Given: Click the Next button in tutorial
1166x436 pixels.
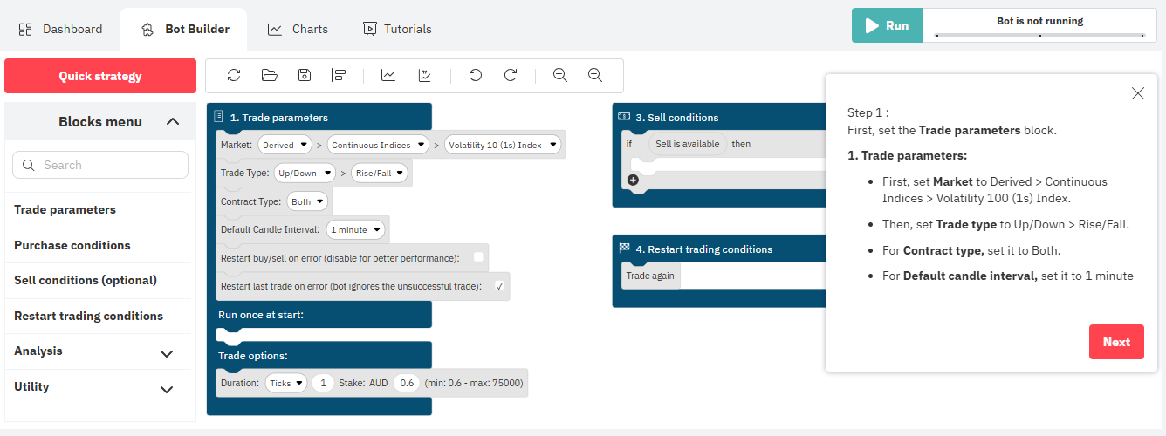Looking at the screenshot, I should (1116, 342).
